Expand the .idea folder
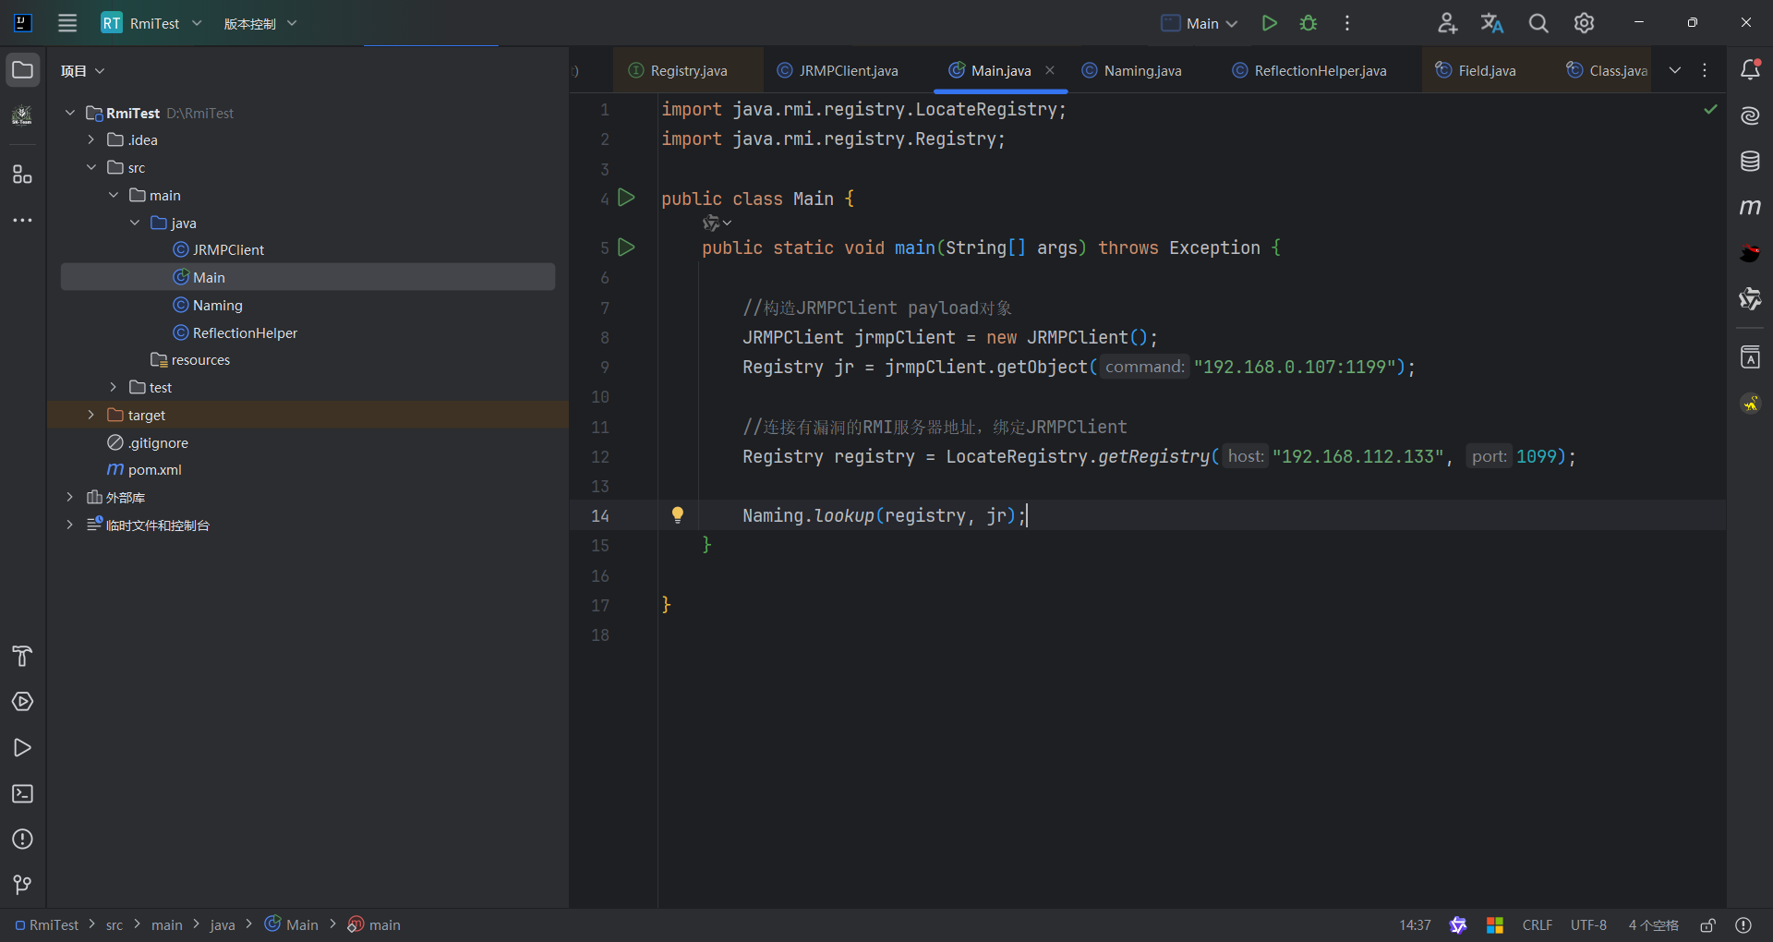The width and height of the screenshot is (1773, 942). 90,139
